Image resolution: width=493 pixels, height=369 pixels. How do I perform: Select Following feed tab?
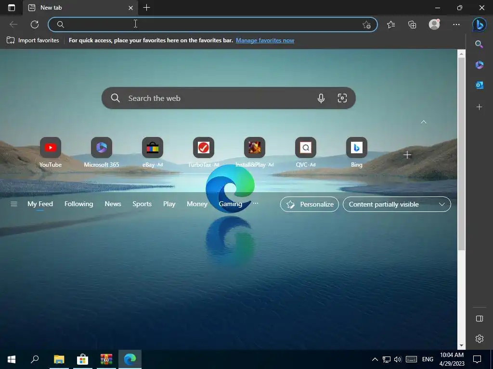pyautogui.click(x=78, y=204)
